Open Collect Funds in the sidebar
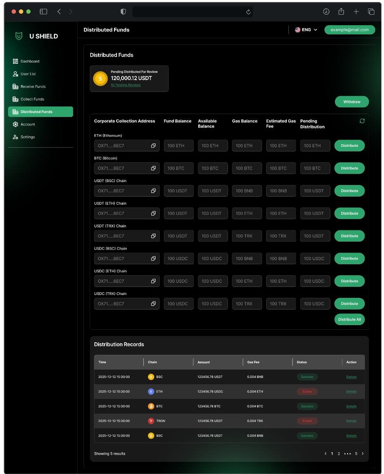This screenshot has height=474, width=384. pyautogui.click(x=32, y=99)
